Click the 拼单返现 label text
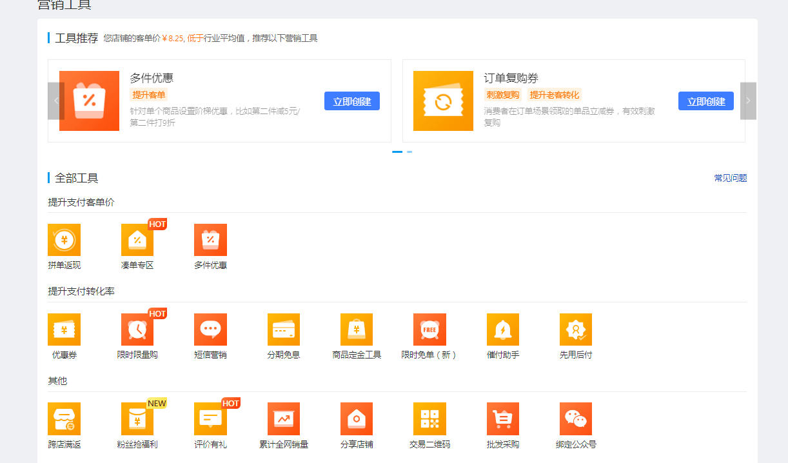 pyautogui.click(x=64, y=265)
